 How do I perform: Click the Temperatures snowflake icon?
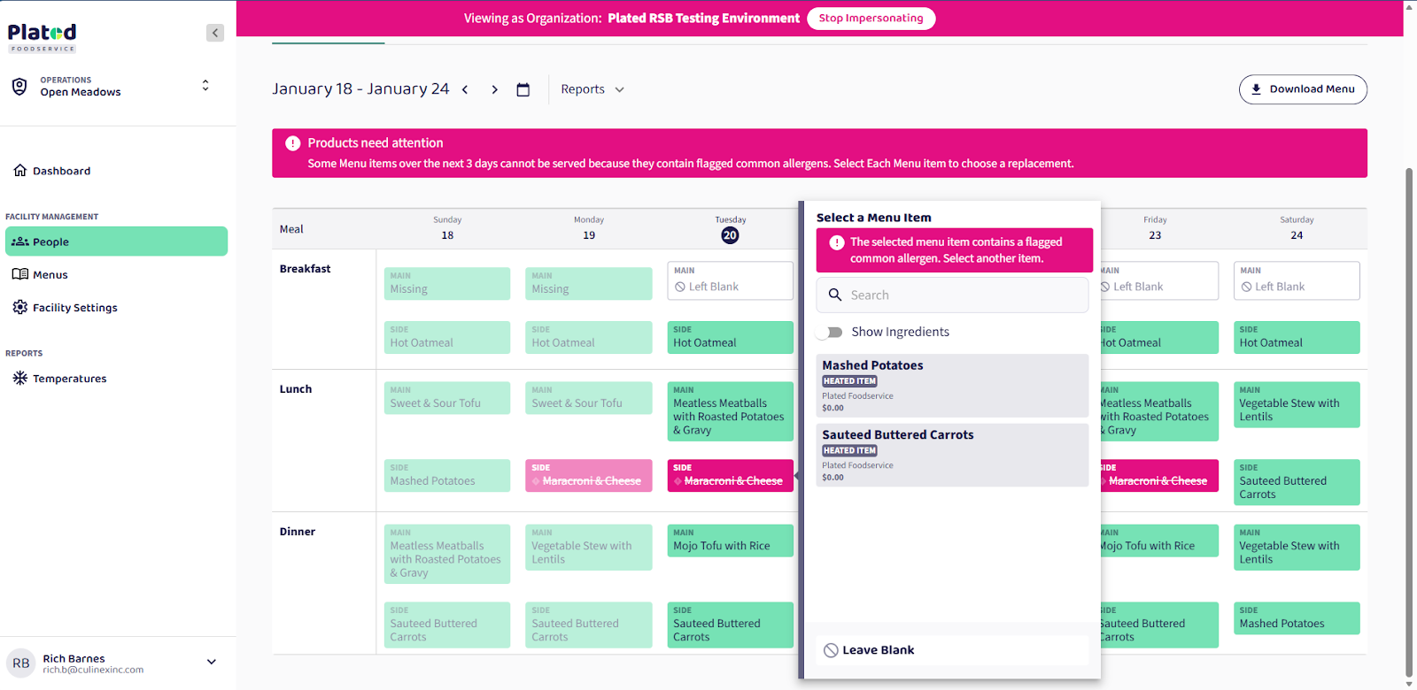tap(20, 379)
